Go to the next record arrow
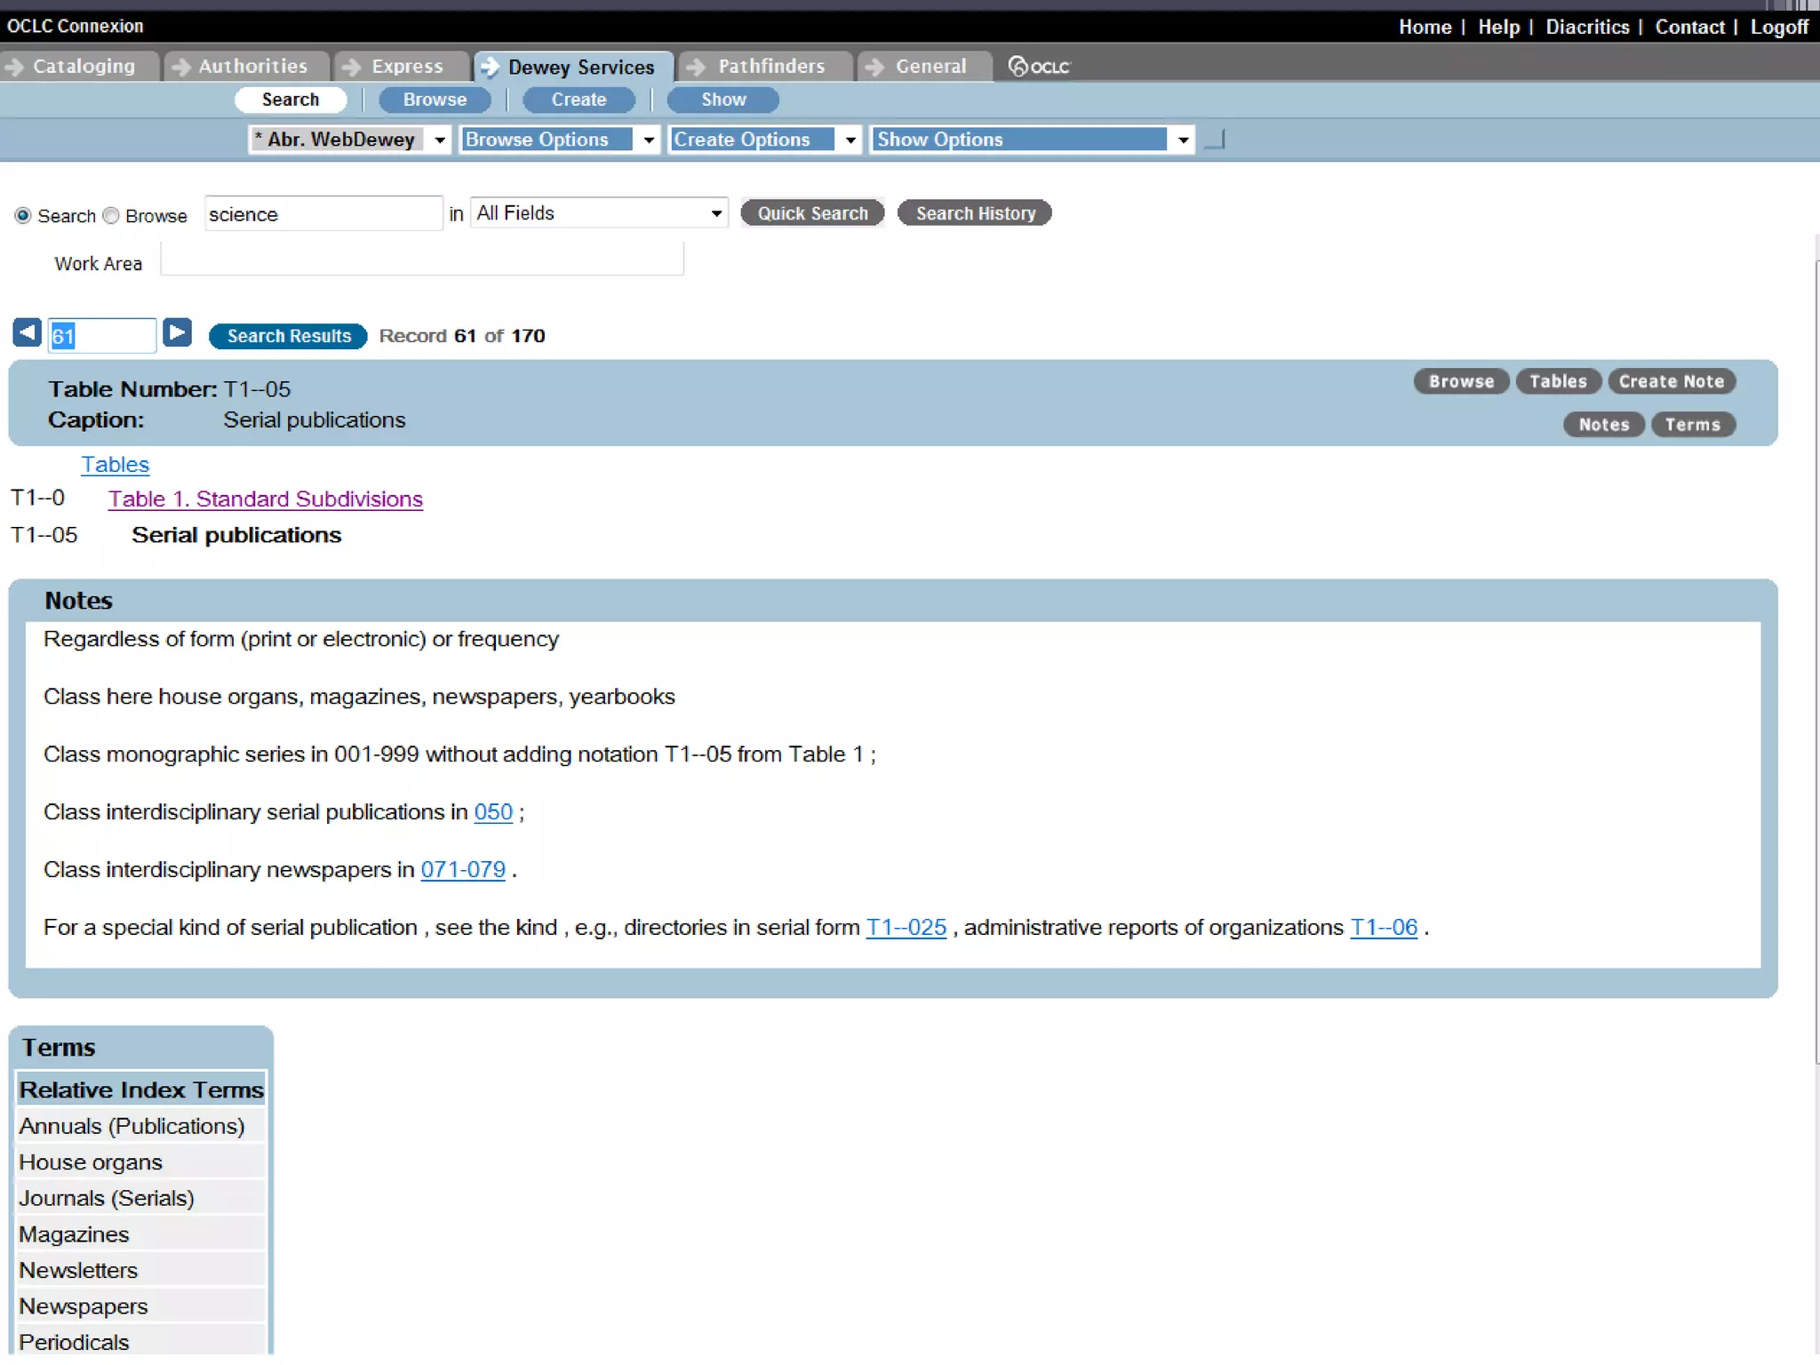Image resolution: width=1820 pixels, height=1365 pixels. click(x=178, y=333)
